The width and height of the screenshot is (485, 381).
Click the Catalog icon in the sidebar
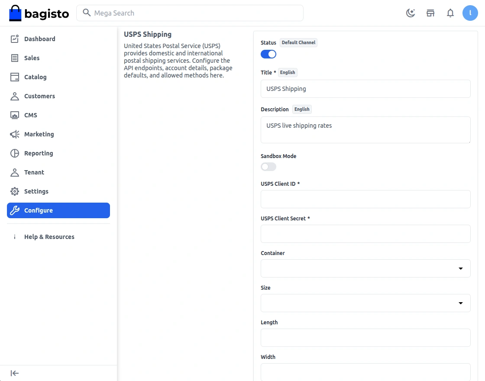[x=15, y=77]
